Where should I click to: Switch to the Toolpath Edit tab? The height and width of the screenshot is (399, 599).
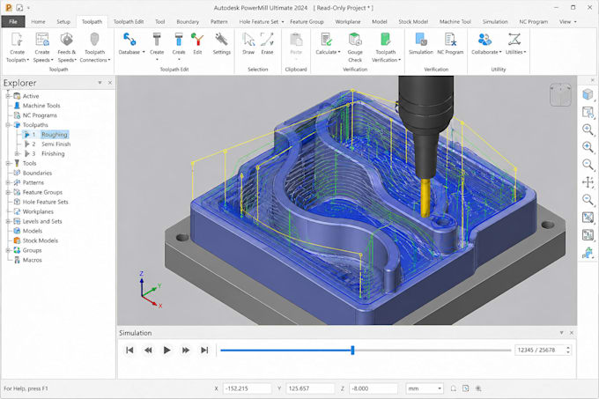[129, 22]
